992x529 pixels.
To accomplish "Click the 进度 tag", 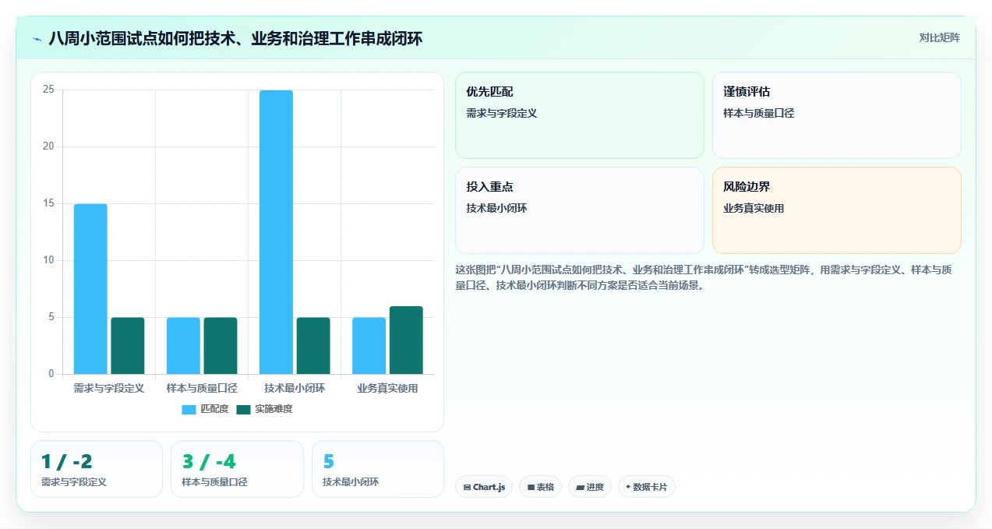I will 590,487.
